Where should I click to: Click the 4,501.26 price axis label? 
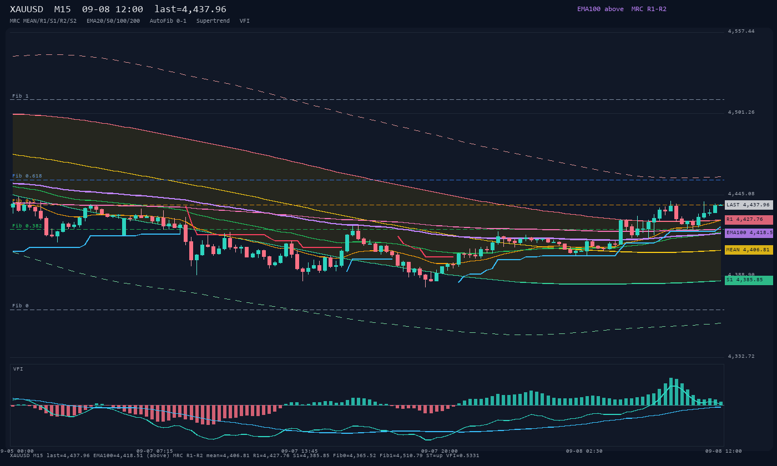(741, 112)
